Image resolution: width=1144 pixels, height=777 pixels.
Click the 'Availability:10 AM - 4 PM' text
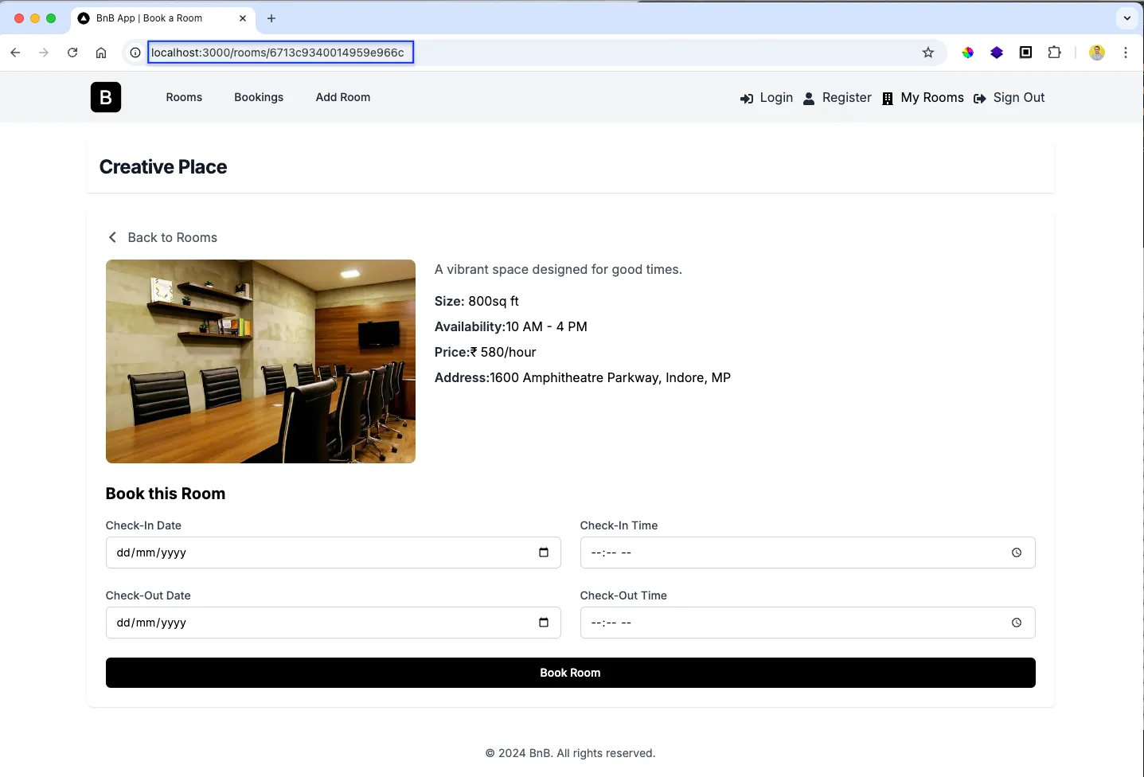coord(511,326)
